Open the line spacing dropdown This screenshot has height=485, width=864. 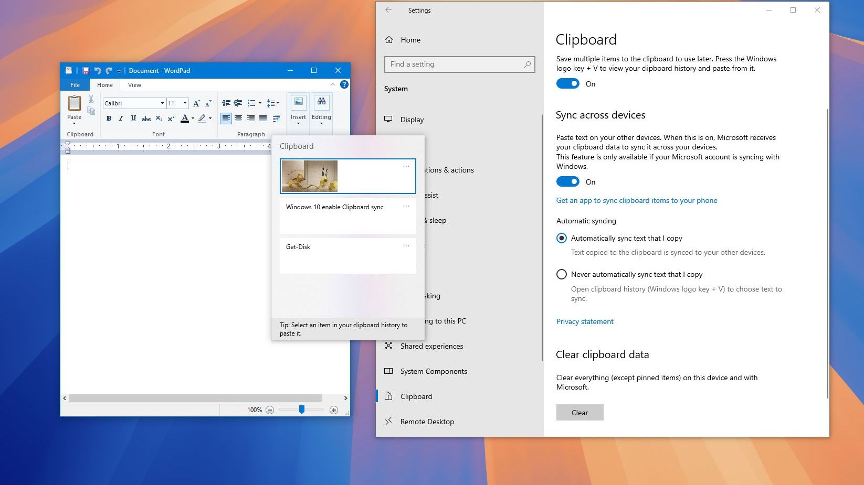273,103
